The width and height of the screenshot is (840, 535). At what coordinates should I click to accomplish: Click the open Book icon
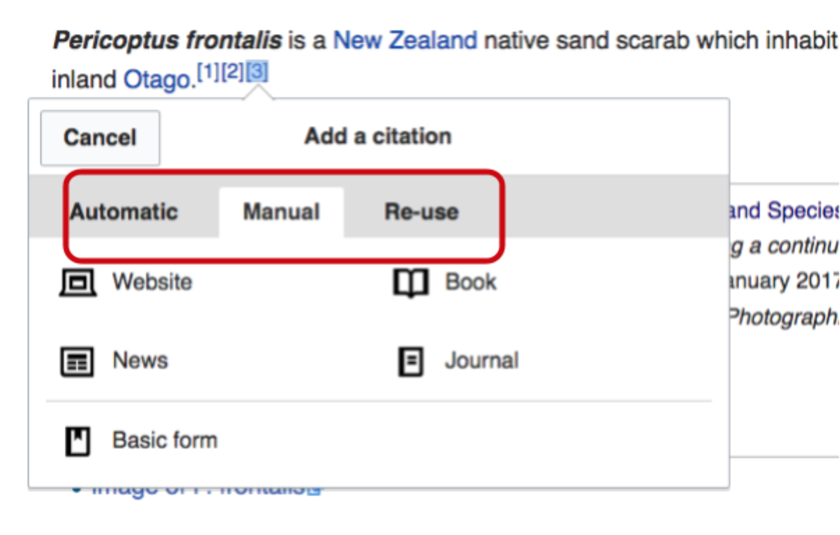pos(411,282)
